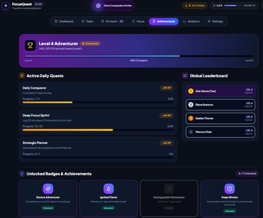Click the rank 4 circle beside Marcus Chen
The height and width of the screenshot is (218, 263).
(x=191, y=132)
